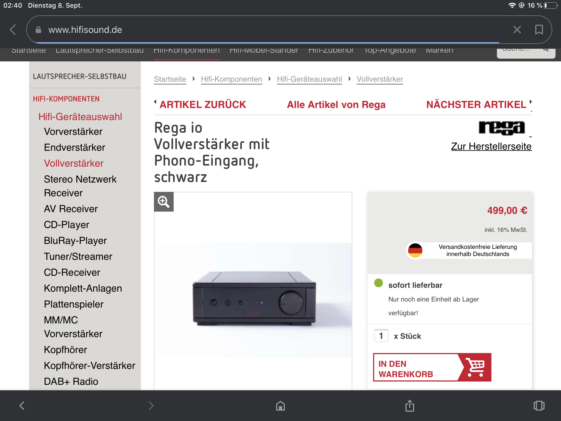
Task: Open Hifi-Zubehör top menu
Action: tap(331, 50)
